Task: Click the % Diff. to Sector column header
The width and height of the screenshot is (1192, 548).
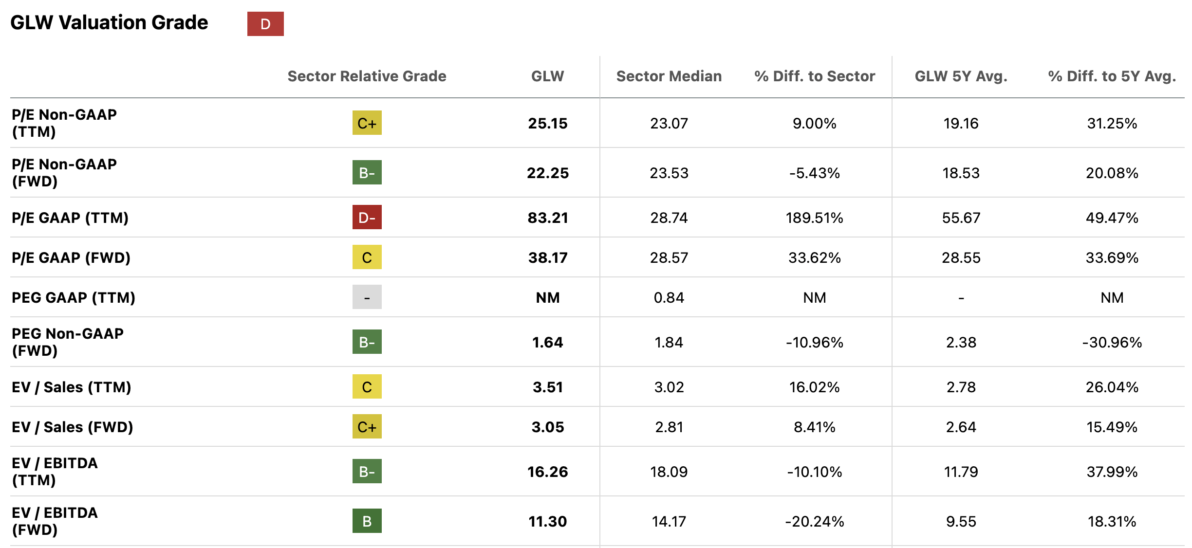Action: (814, 76)
